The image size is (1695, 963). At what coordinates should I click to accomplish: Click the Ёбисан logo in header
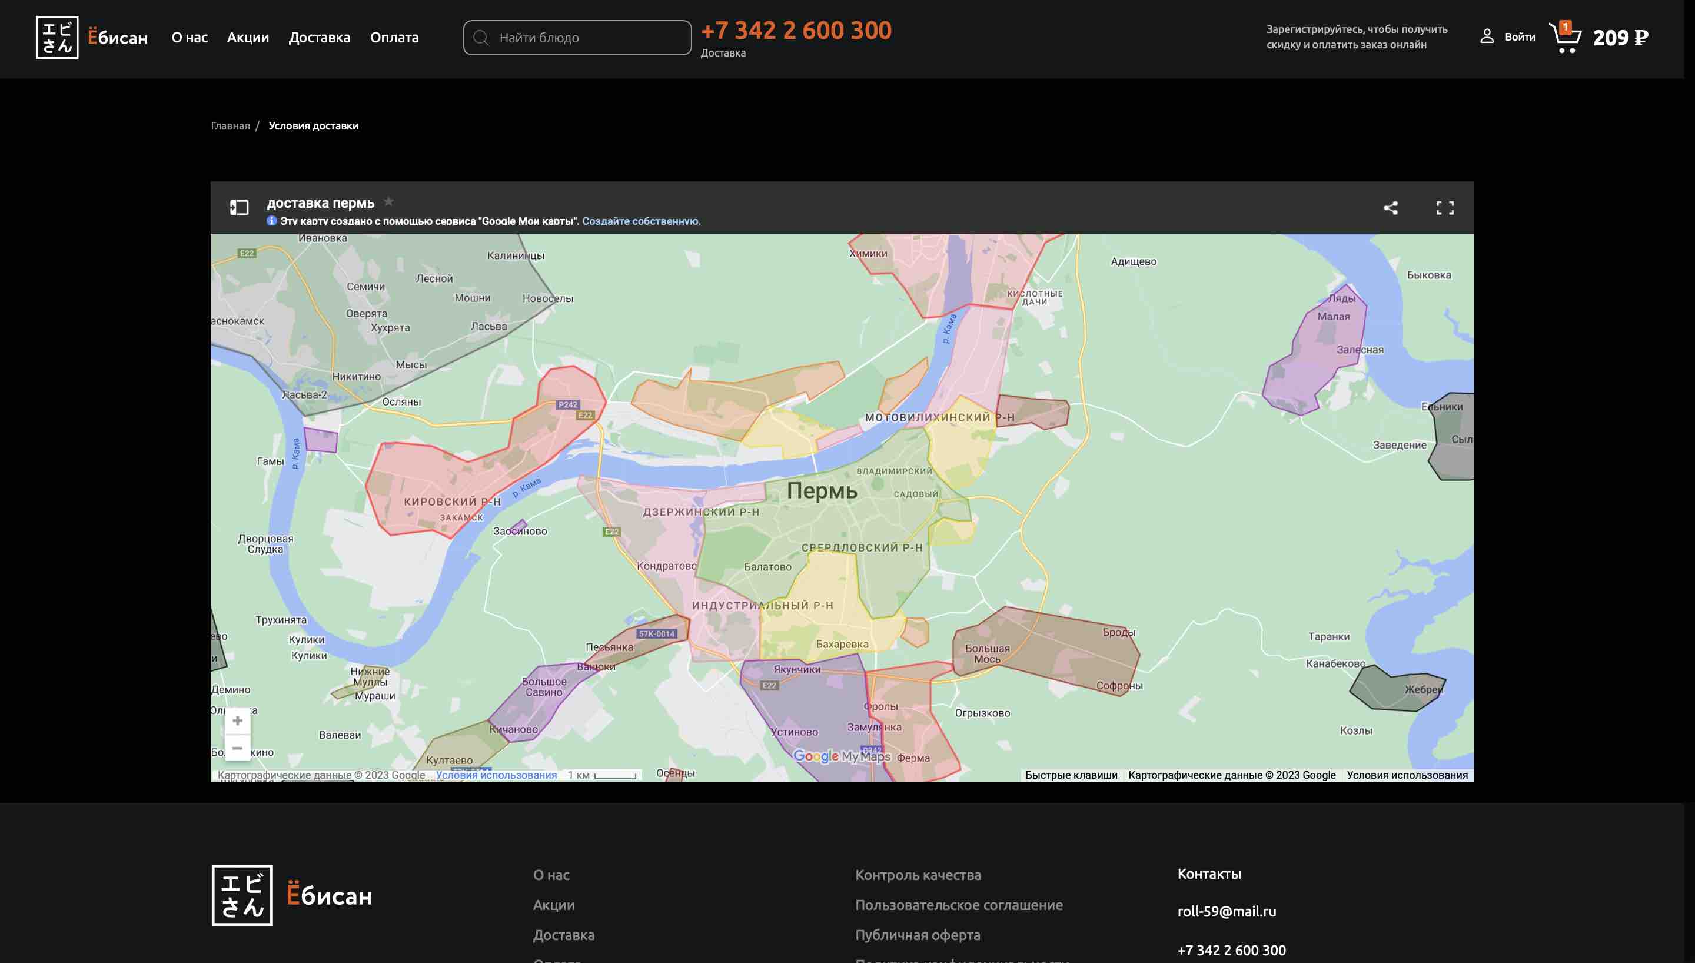click(x=91, y=38)
